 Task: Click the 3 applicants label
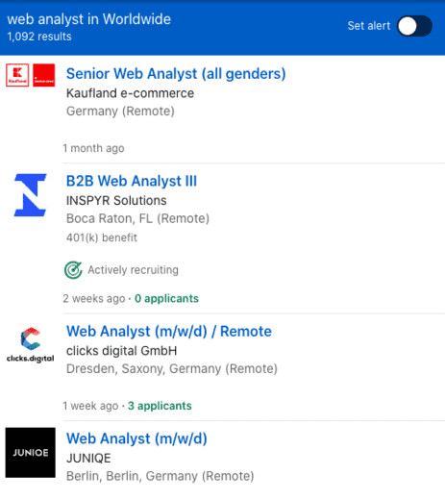click(x=160, y=406)
